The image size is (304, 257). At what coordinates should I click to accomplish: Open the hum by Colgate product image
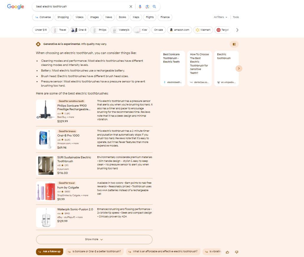click(46, 191)
